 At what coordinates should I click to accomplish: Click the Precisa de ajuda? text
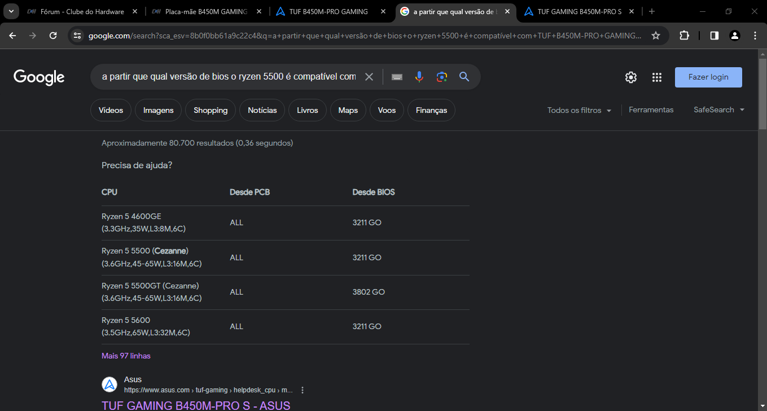(137, 165)
